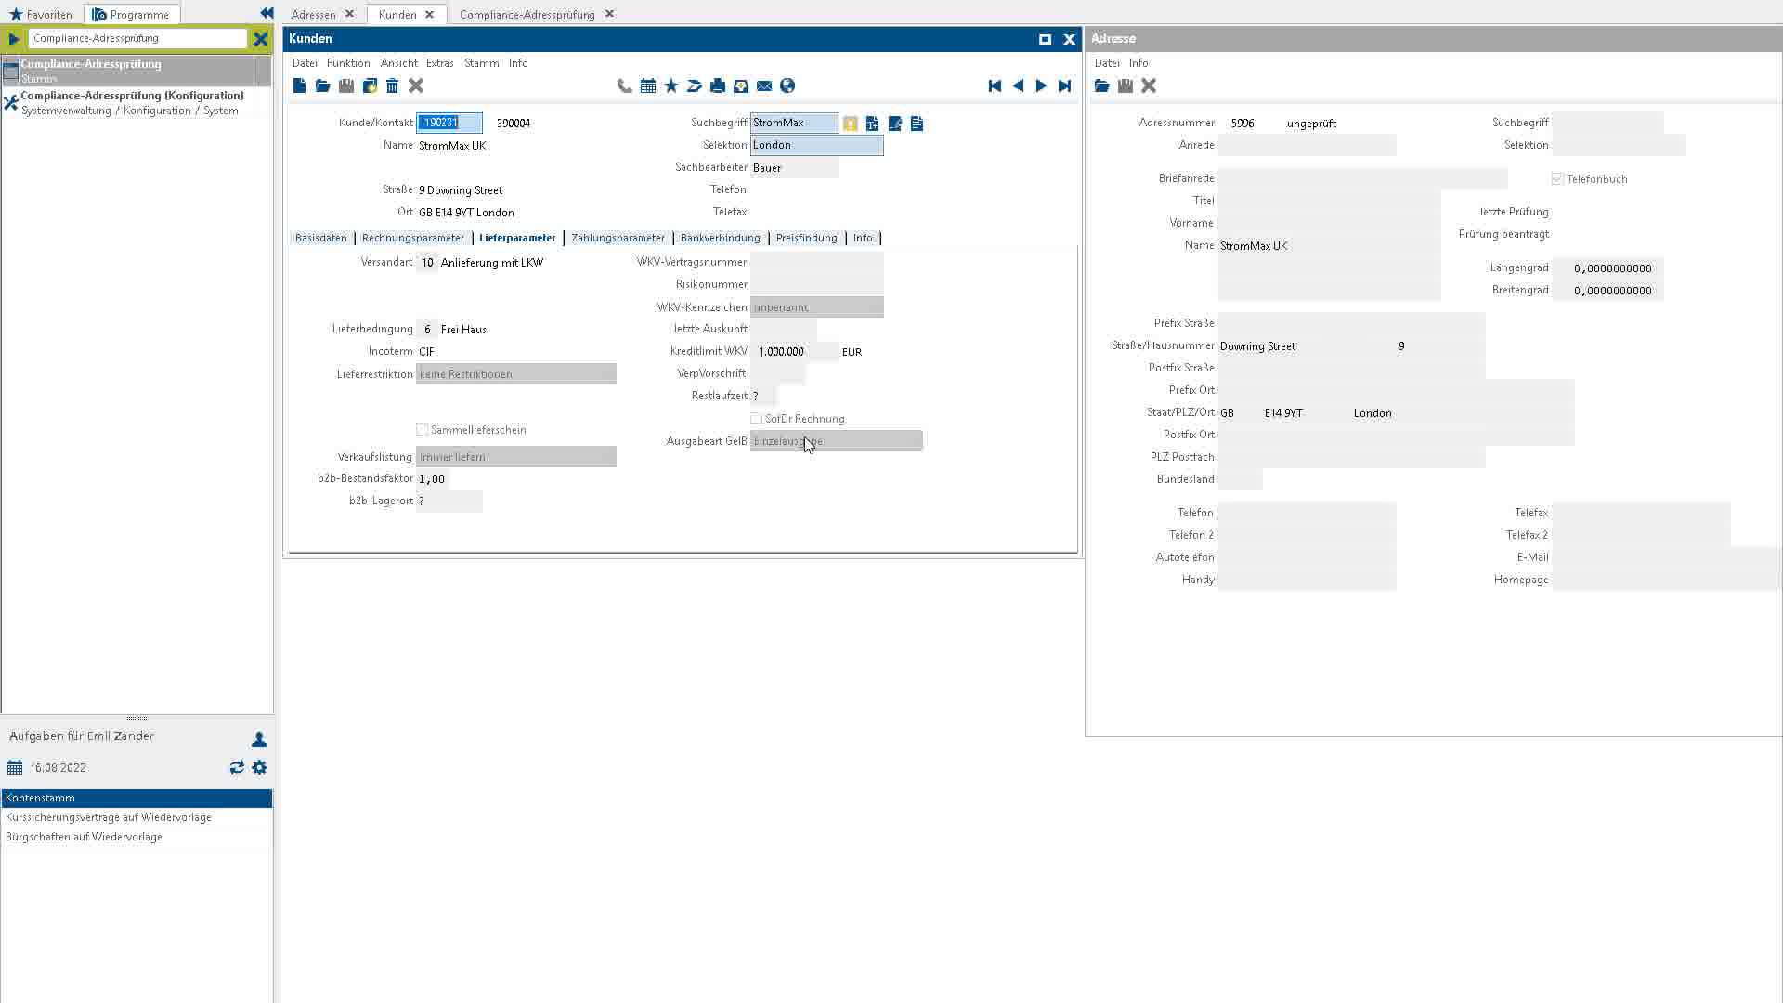Image resolution: width=1783 pixels, height=1003 pixels.
Task: Toggle the Sammellieferschein checkbox
Action: pyautogui.click(x=423, y=430)
